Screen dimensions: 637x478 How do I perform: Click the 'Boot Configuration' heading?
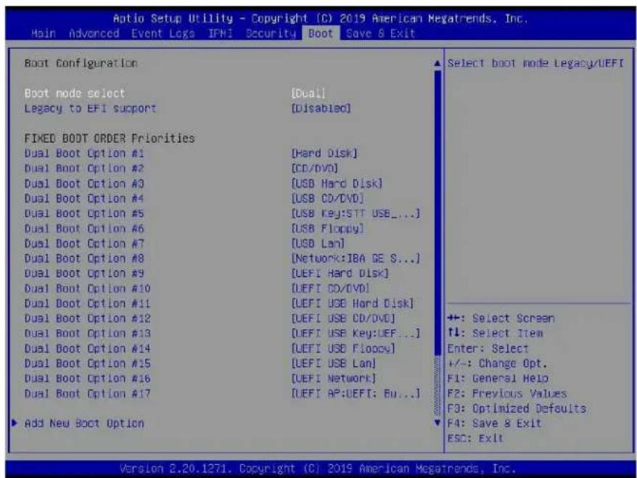point(81,63)
